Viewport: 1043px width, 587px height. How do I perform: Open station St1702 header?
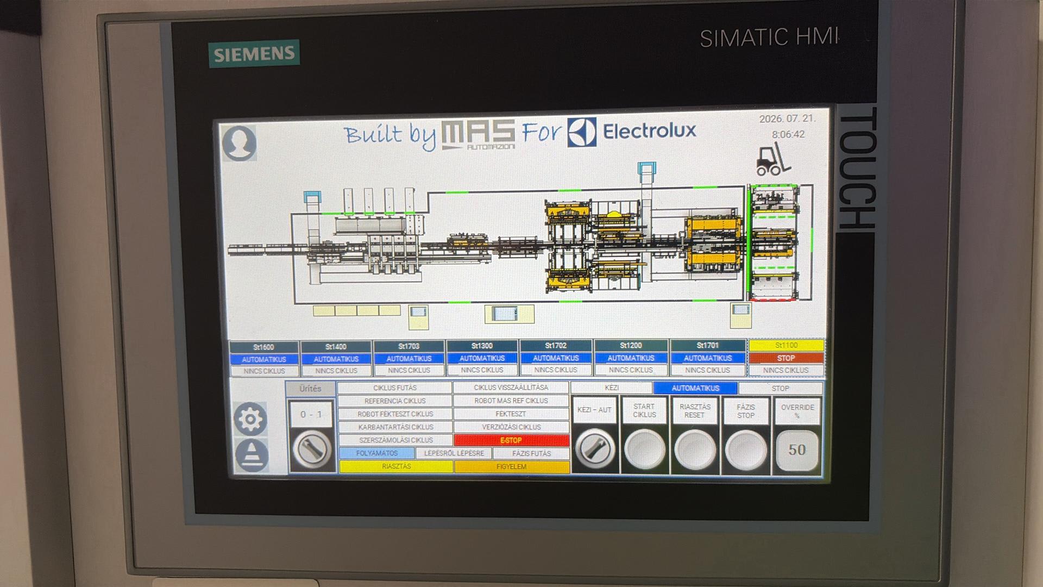[x=556, y=345]
